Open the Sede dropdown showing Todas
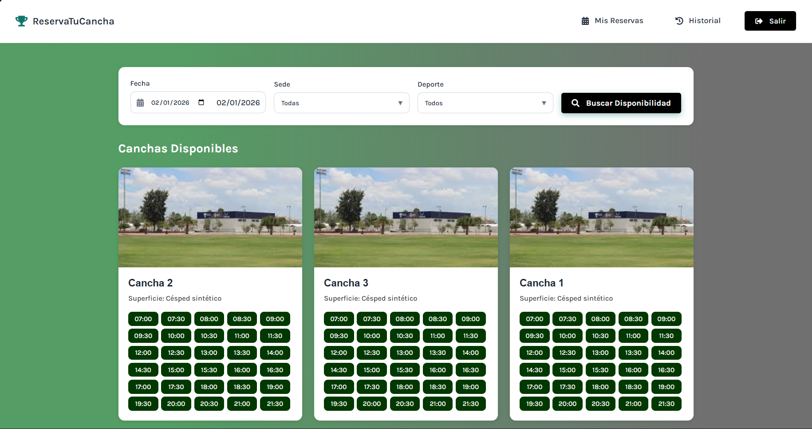This screenshot has height=429, width=812. [x=341, y=103]
